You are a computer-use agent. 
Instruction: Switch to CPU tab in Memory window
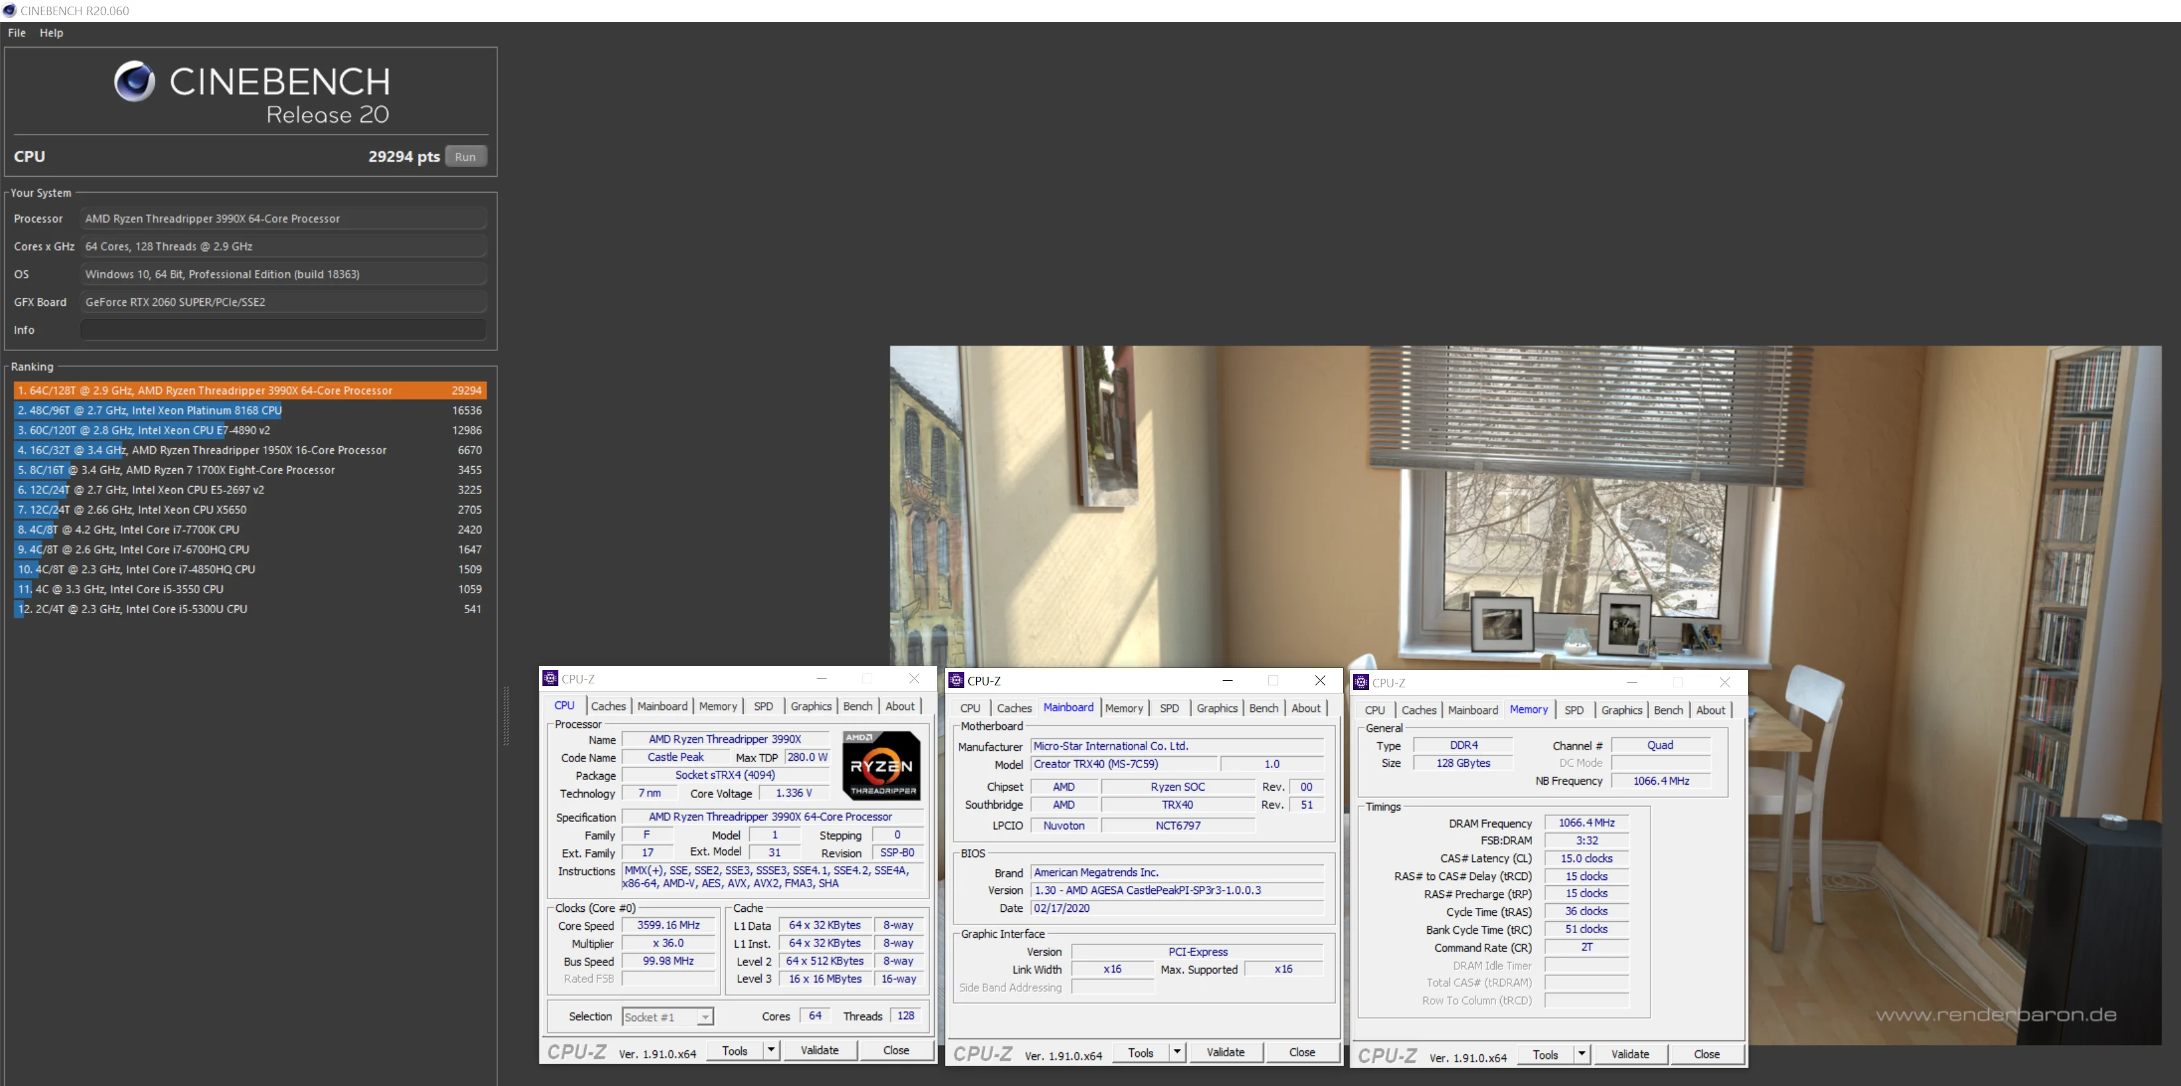tap(1375, 710)
